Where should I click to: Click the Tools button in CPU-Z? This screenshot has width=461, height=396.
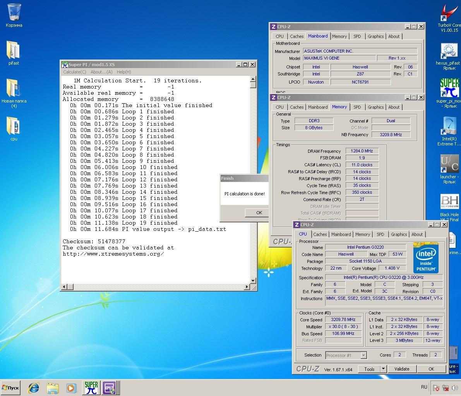[x=369, y=369]
